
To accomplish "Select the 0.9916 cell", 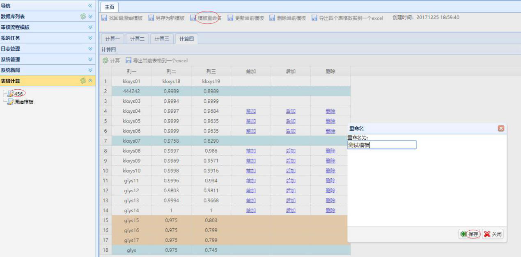I will 211,171.
